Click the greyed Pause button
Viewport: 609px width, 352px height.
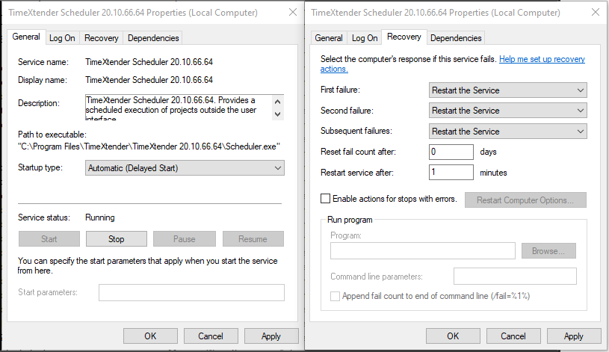click(184, 239)
